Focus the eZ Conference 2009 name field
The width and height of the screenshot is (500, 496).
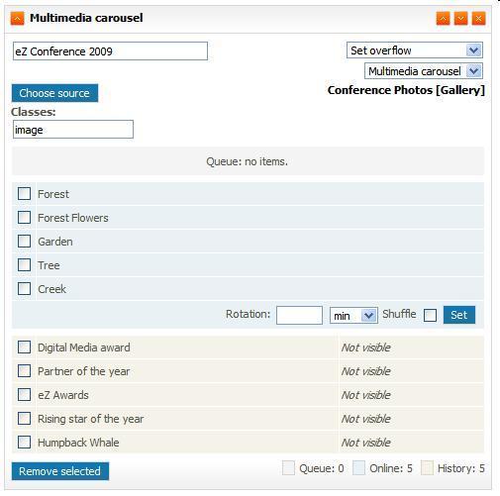tap(110, 51)
